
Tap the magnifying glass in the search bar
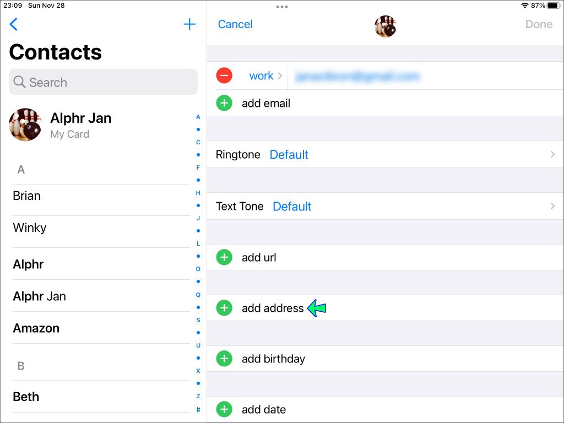[x=20, y=82]
